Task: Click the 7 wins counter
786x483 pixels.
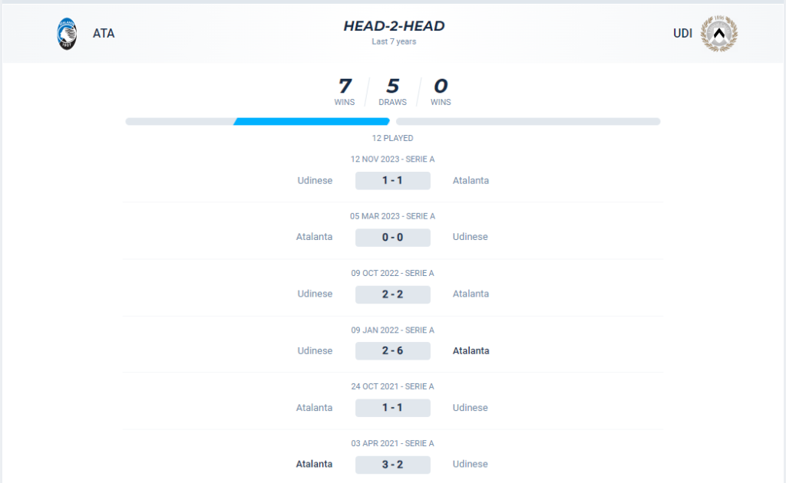Action: pyautogui.click(x=345, y=91)
